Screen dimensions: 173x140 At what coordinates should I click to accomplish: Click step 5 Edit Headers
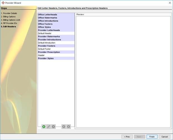point(8,26)
